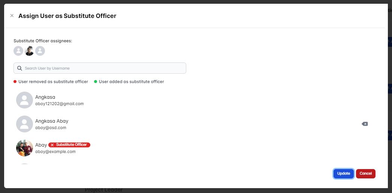392x193 pixels.
Task: Select the avatar beside abay121202@gmail.com
Action: pyautogui.click(x=24, y=100)
